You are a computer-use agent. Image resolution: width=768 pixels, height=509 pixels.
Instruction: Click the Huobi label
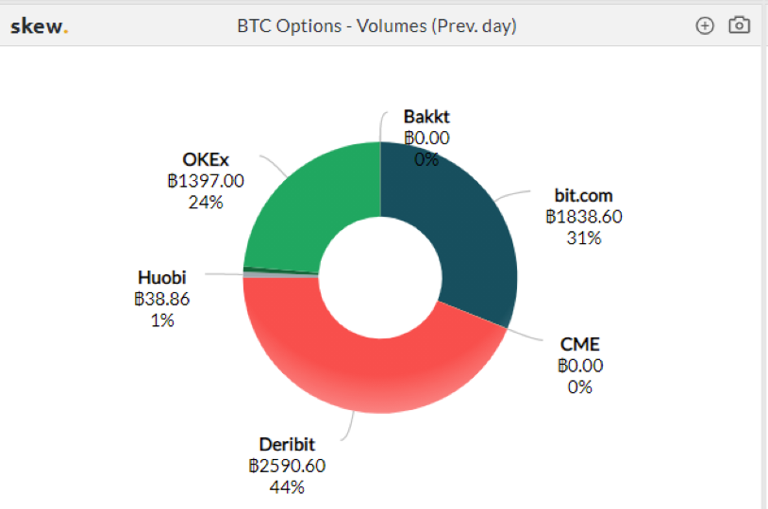click(x=162, y=278)
